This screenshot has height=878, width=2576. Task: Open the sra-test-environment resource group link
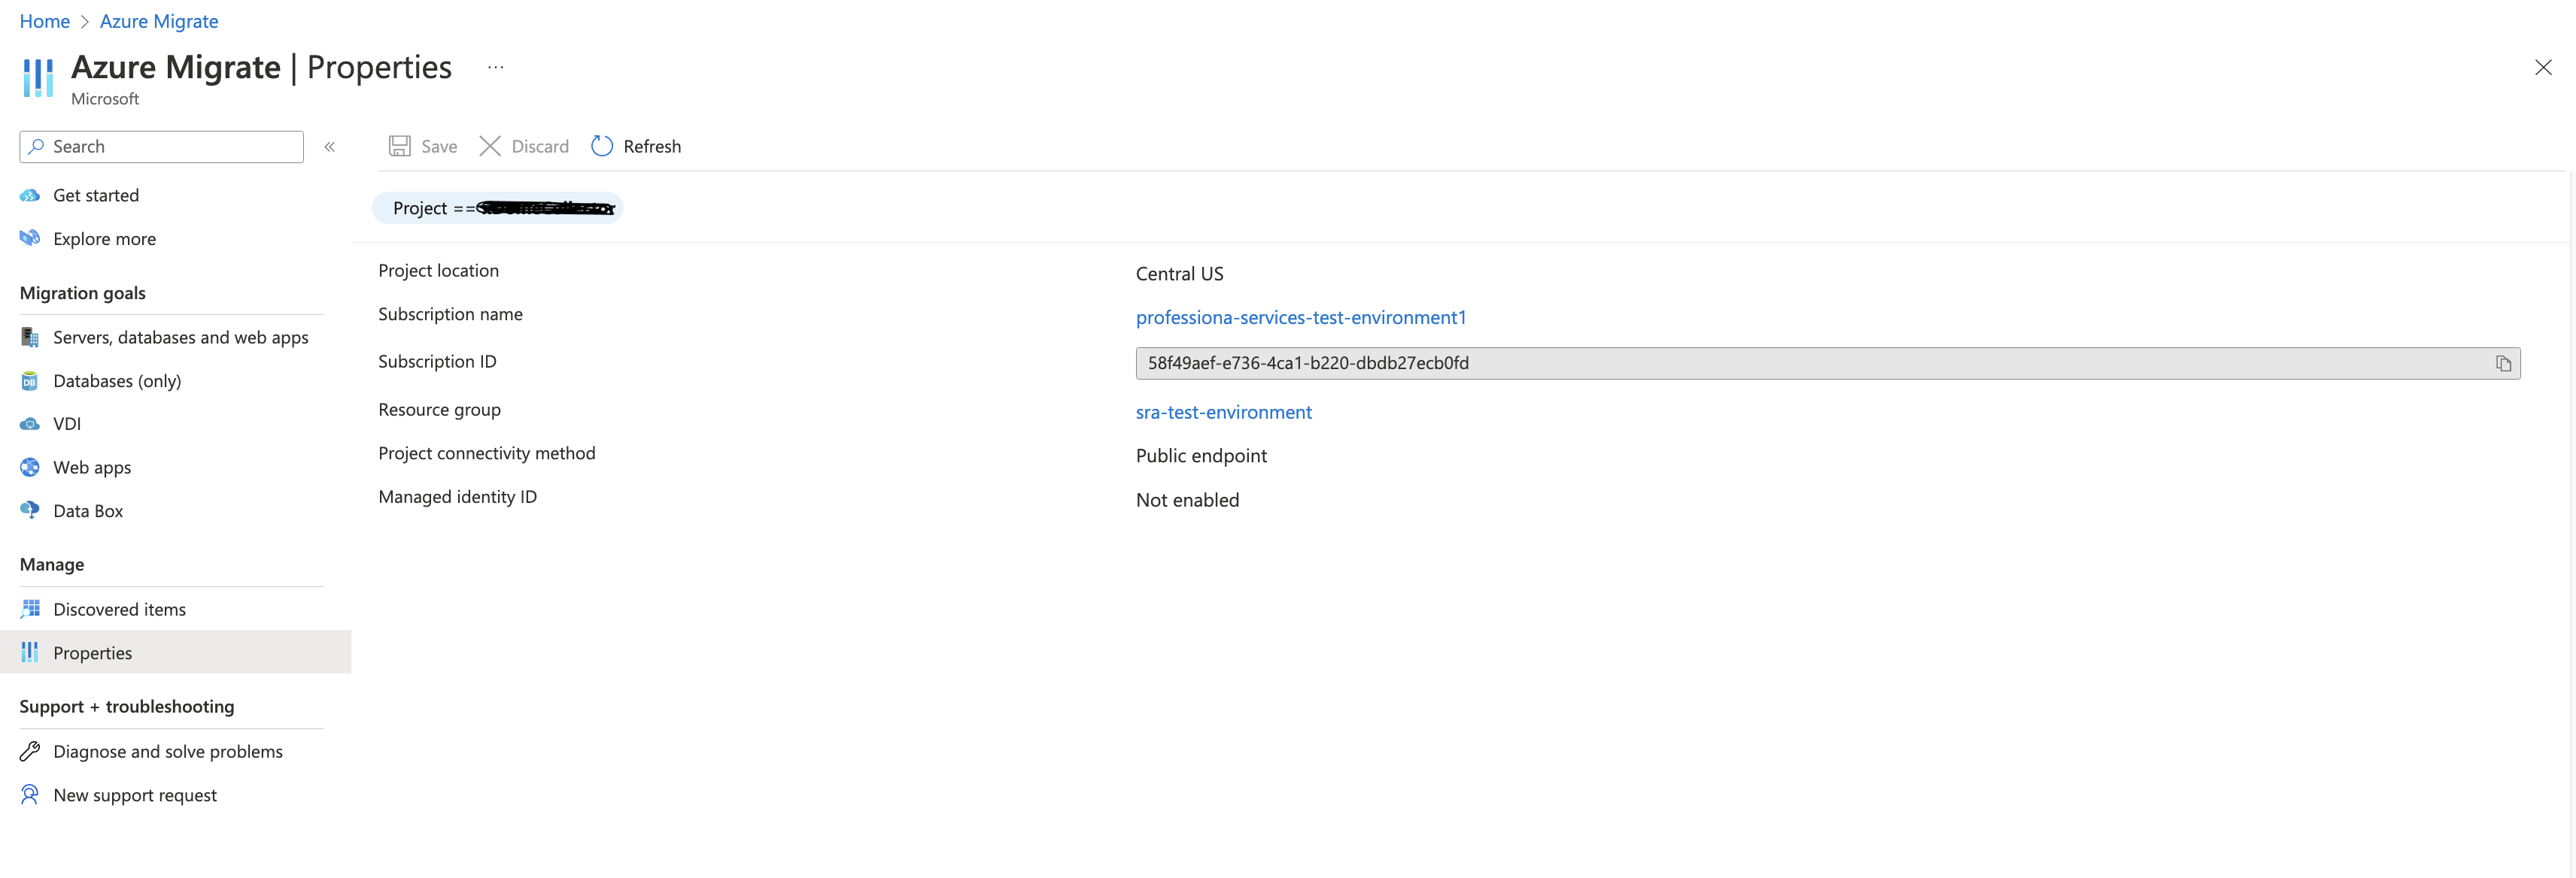point(1223,413)
